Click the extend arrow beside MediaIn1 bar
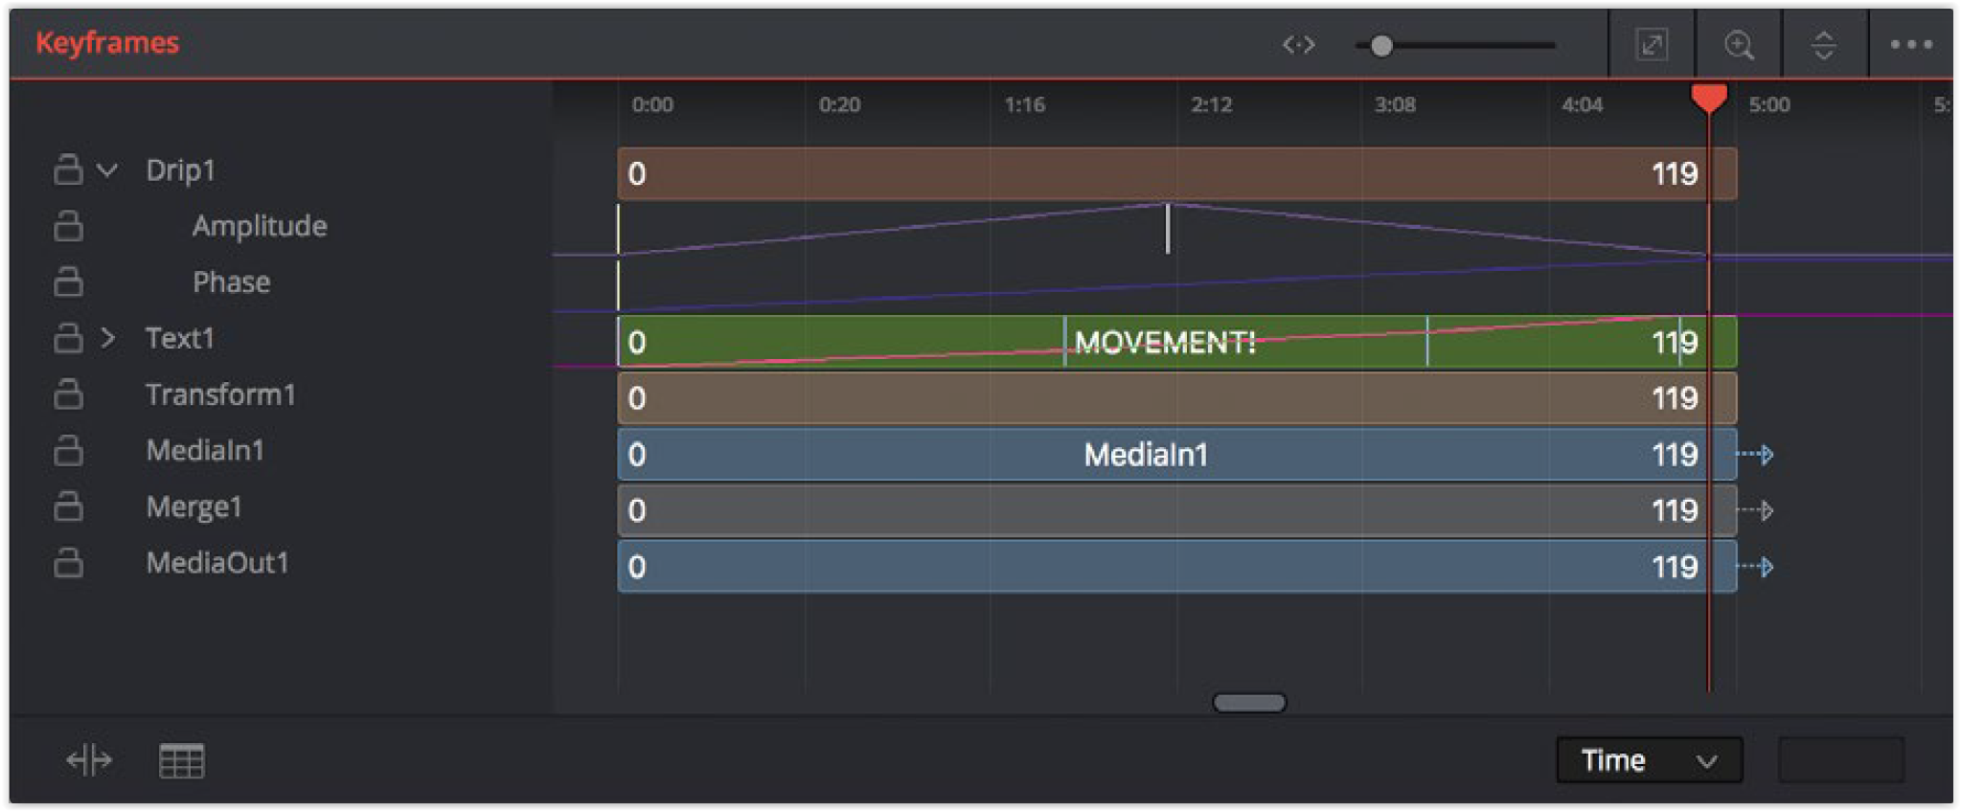This screenshot has width=1961, height=811. click(1757, 455)
